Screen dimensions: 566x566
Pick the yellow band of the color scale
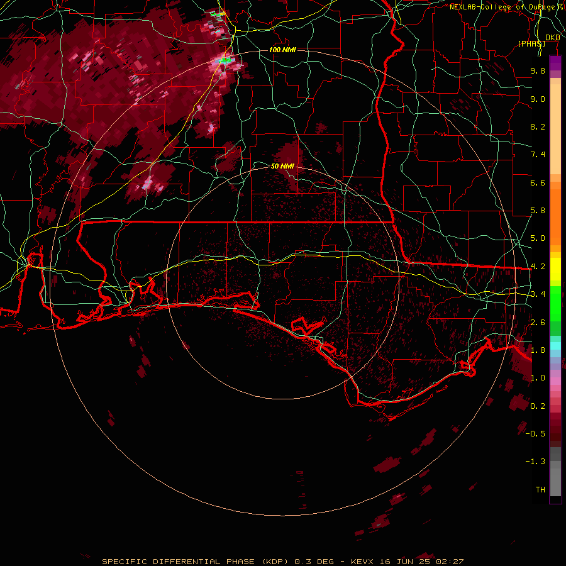point(555,269)
